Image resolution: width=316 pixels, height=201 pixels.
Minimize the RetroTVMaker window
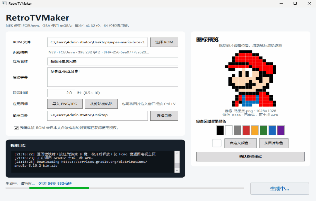pos(281,4)
